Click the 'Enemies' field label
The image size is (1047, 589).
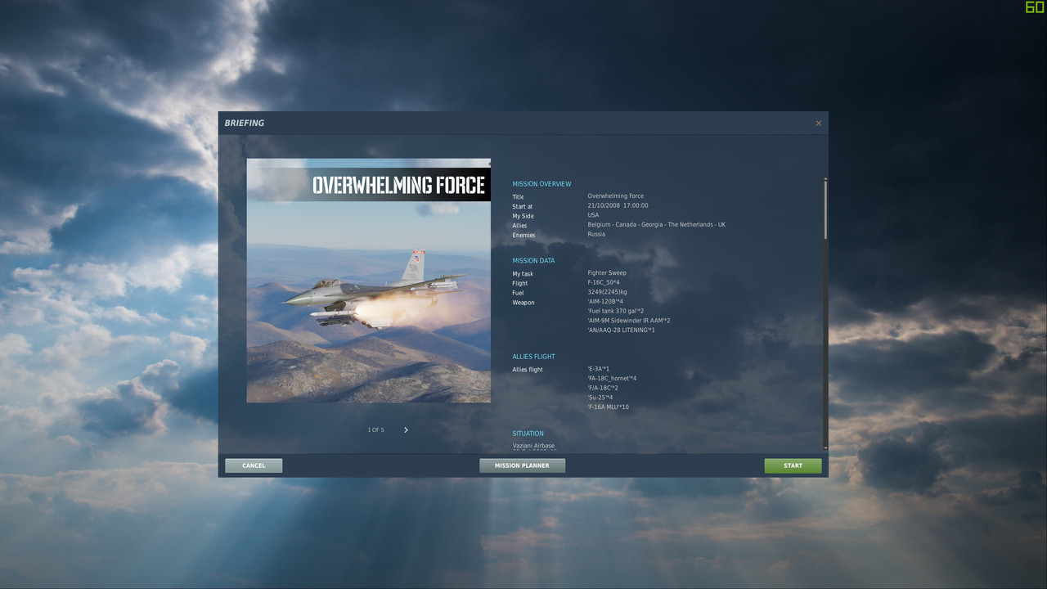click(x=523, y=236)
